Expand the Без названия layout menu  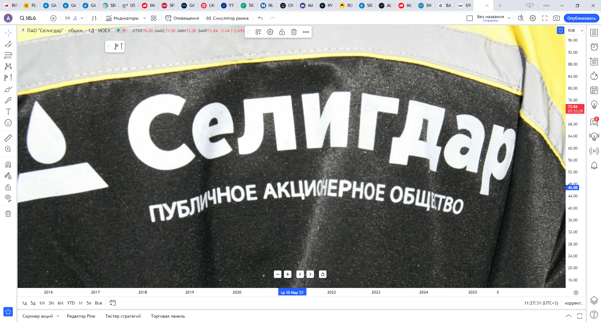tap(509, 18)
